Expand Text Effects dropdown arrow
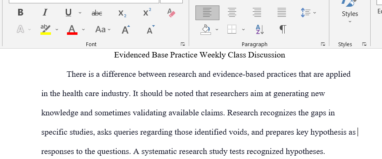Viewport: 382px width, 159px height. pos(29,30)
